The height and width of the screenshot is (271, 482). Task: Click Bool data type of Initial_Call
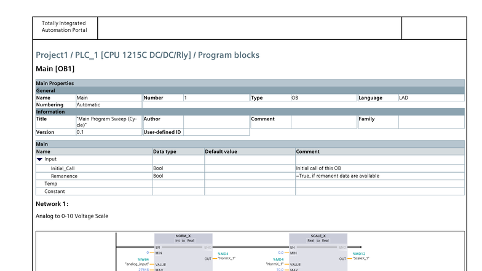(x=158, y=168)
